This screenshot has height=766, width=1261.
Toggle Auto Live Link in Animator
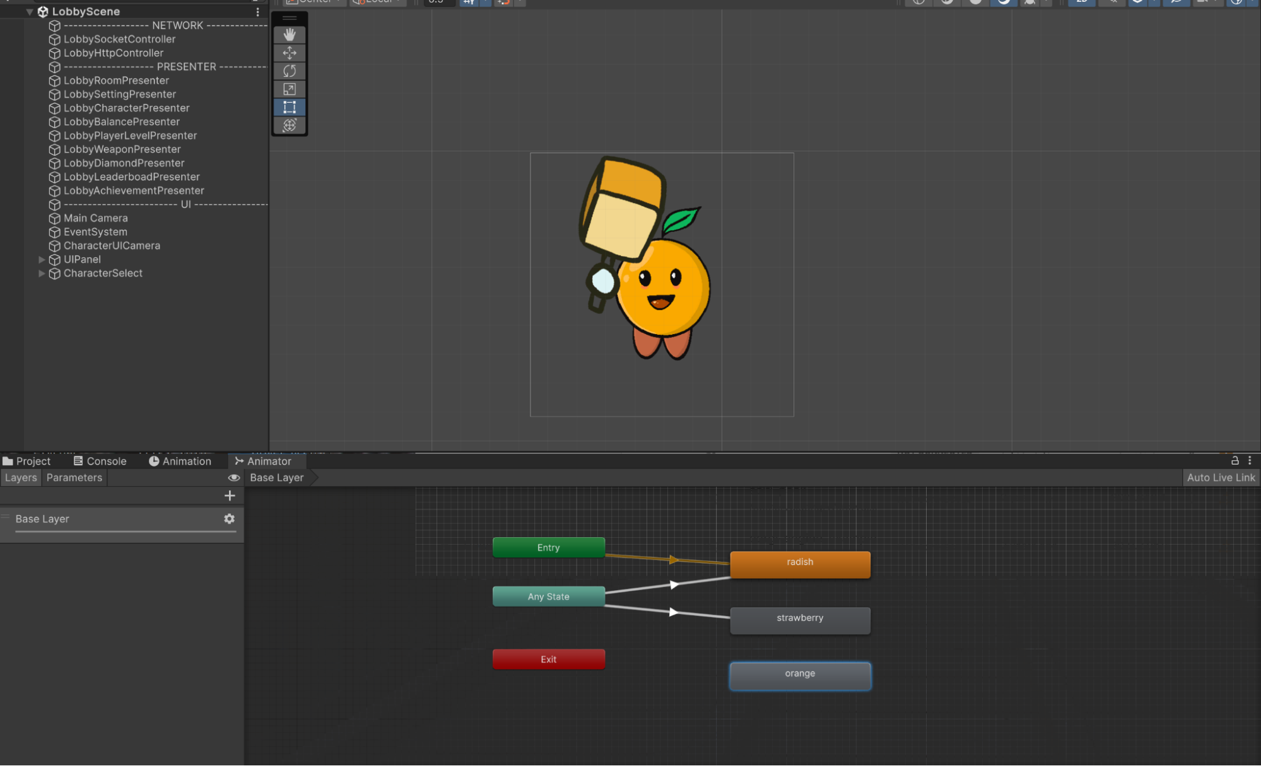1221,478
